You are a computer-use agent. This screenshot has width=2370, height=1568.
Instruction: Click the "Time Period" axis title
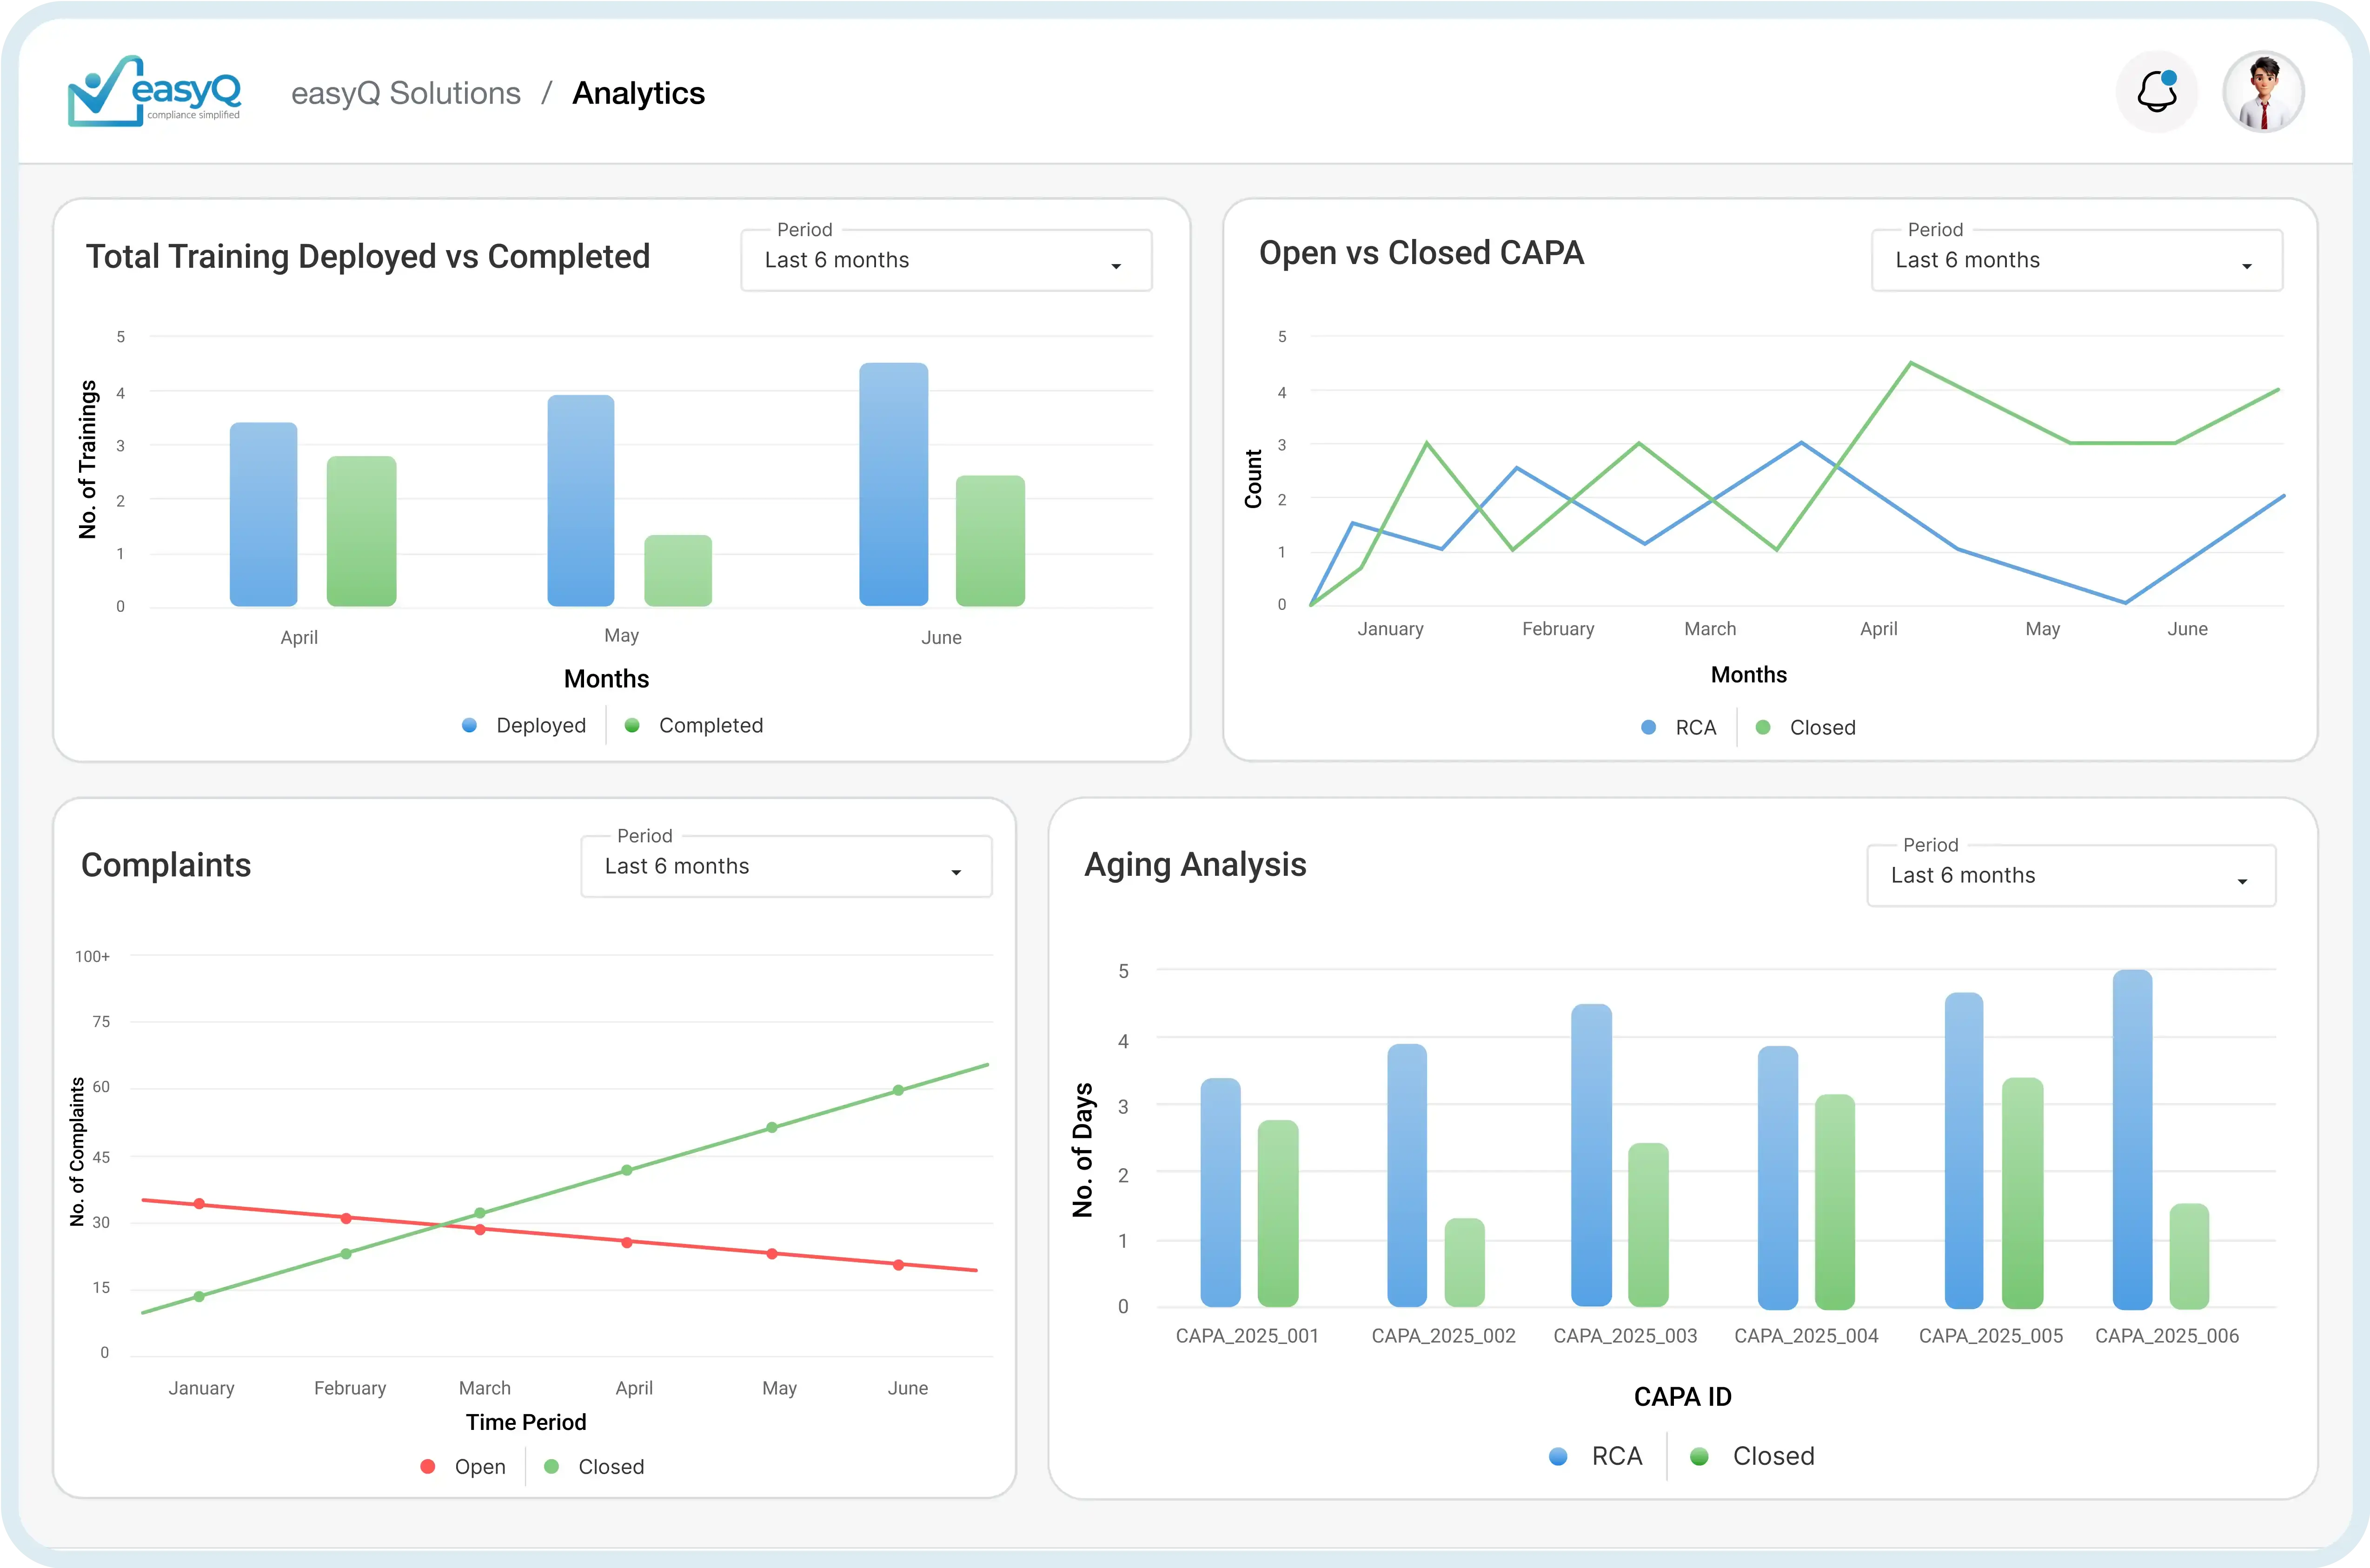click(526, 1422)
